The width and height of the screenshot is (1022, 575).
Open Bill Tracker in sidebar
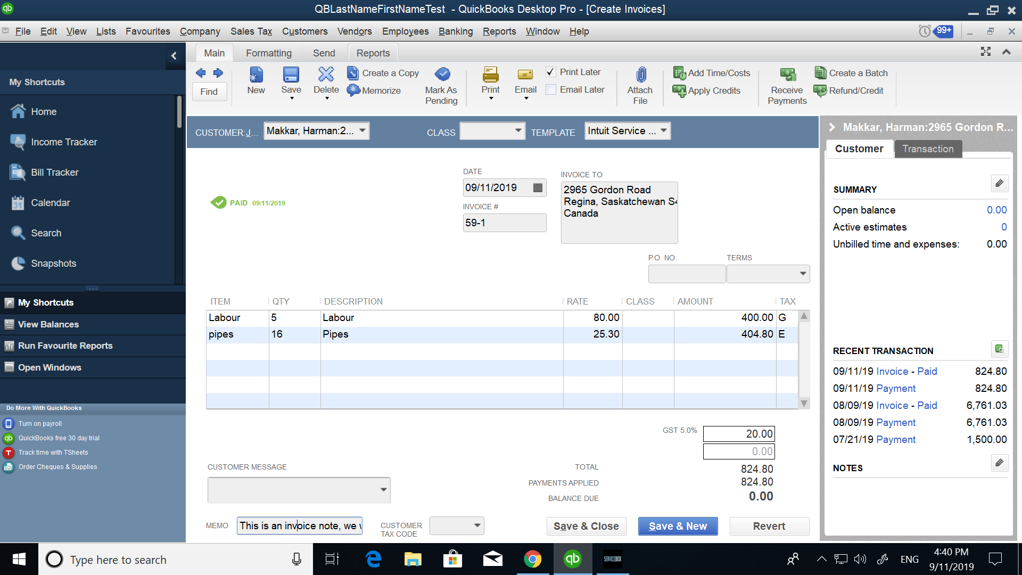55,172
